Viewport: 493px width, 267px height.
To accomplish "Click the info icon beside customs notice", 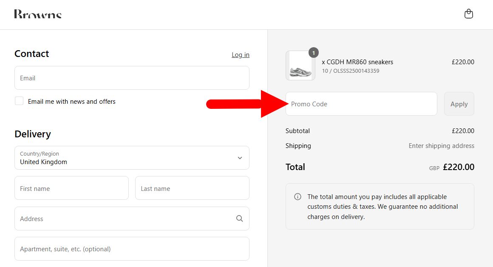I will click(x=297, y=197).
